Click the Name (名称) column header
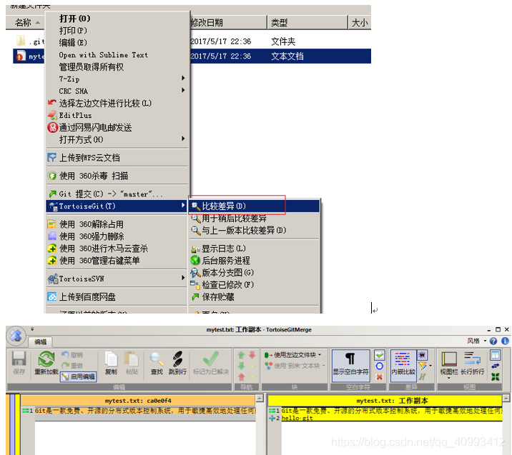The height and width of the screenshot is (455, 512). coord(25,23)
